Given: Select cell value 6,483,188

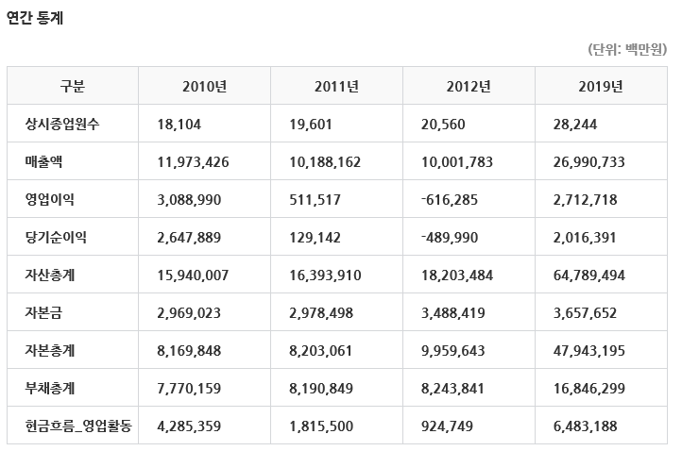Looking at the screenshot, I should [x=585, y=426].
